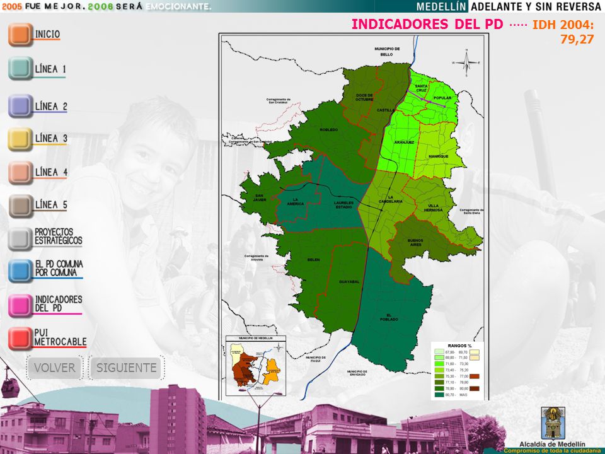Click the CASTILLA comuna label
Screen dimensions: 605x454
tap(386, 110)
